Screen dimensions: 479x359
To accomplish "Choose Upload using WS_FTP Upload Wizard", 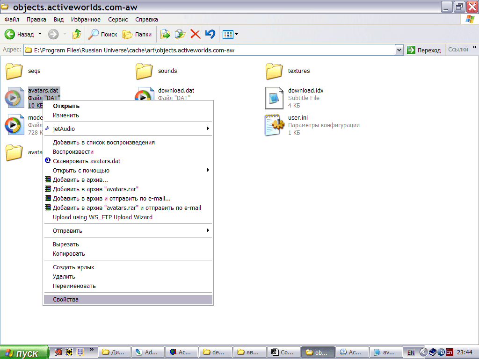I will 128,217.
